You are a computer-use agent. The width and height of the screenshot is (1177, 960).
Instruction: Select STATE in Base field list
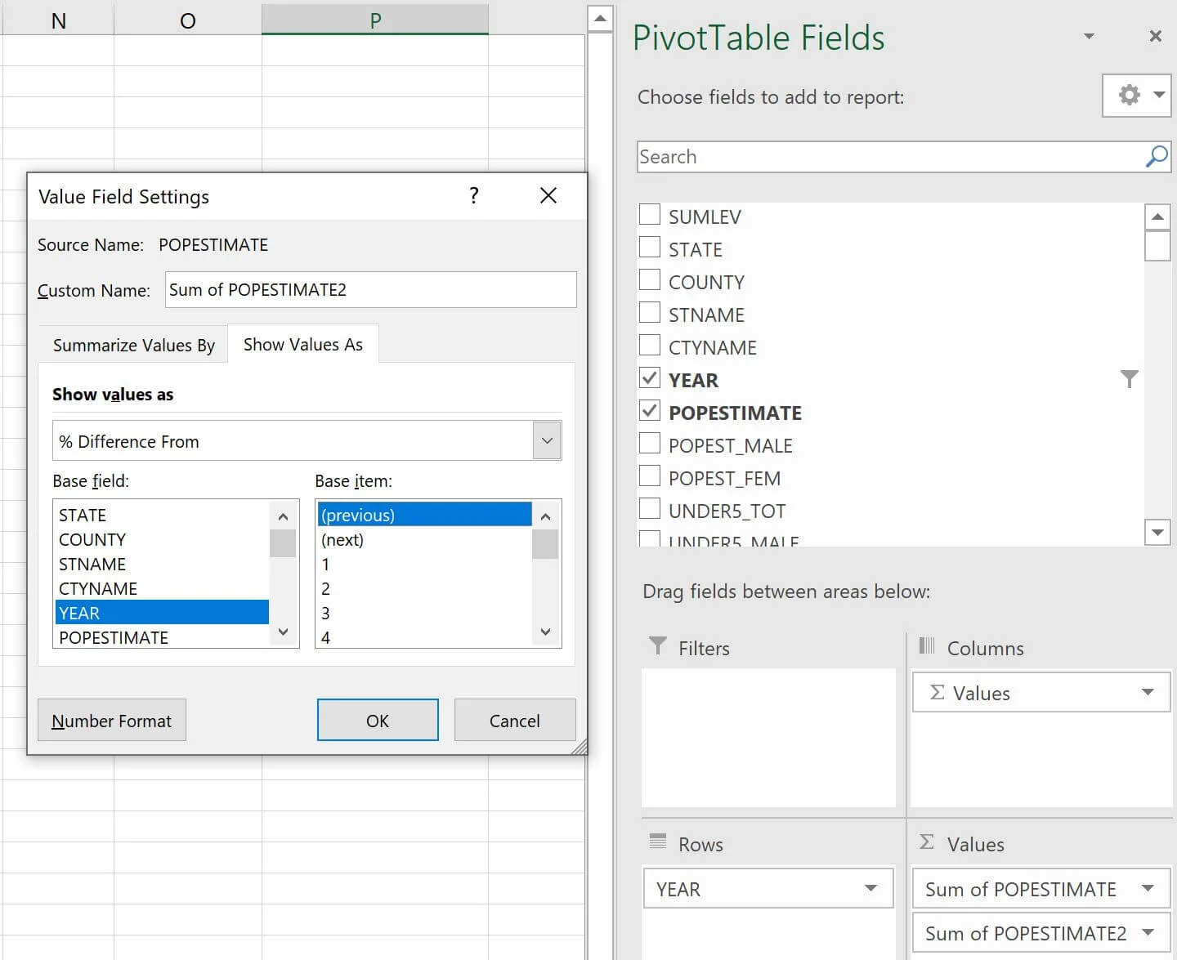tap(162, 515)
